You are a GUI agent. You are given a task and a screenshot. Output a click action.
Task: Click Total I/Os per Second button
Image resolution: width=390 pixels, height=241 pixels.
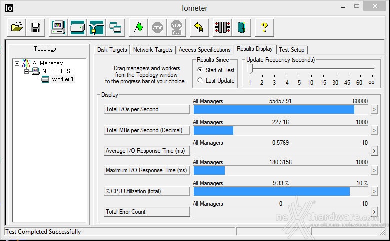[147, 109]
